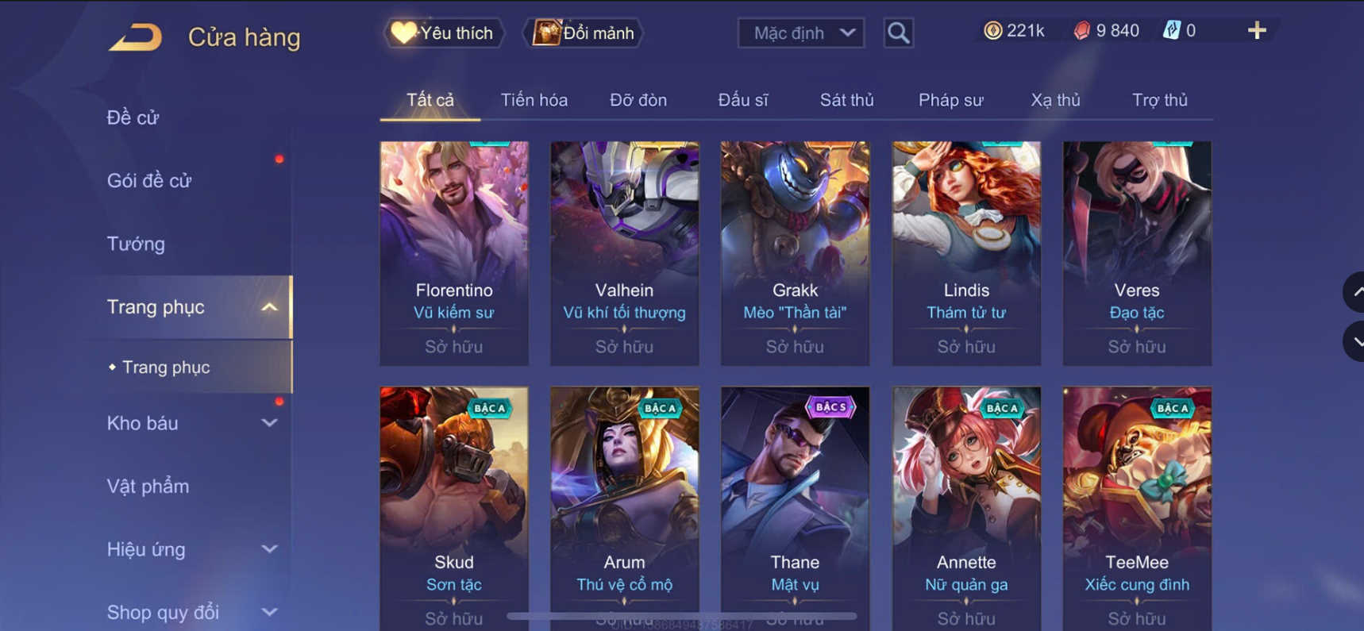
Task: Tap the red ruby currency icon
Action: pos(1081,31)
